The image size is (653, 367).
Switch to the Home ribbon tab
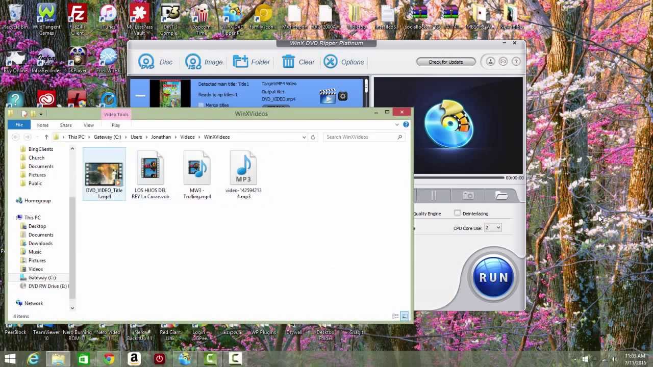pos(42,125)
